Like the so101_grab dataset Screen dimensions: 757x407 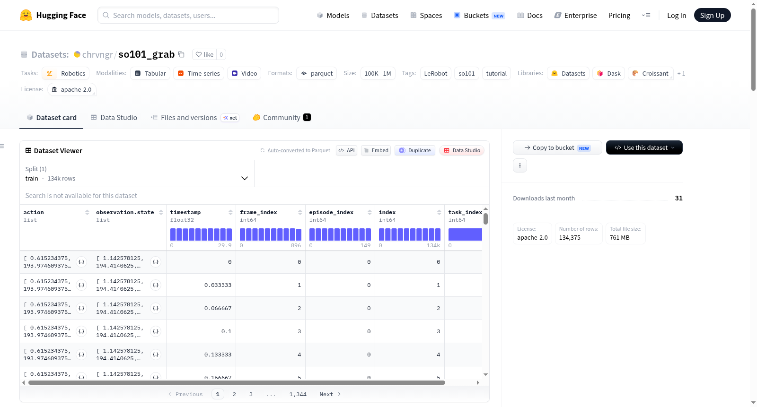click(x=204, y=54)
